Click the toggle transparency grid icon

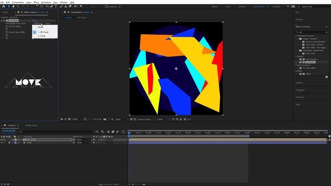click(x=135, y=119)
